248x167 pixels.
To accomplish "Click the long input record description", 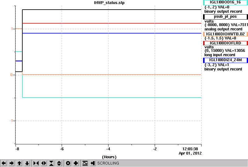I will (x=220, y=55).
